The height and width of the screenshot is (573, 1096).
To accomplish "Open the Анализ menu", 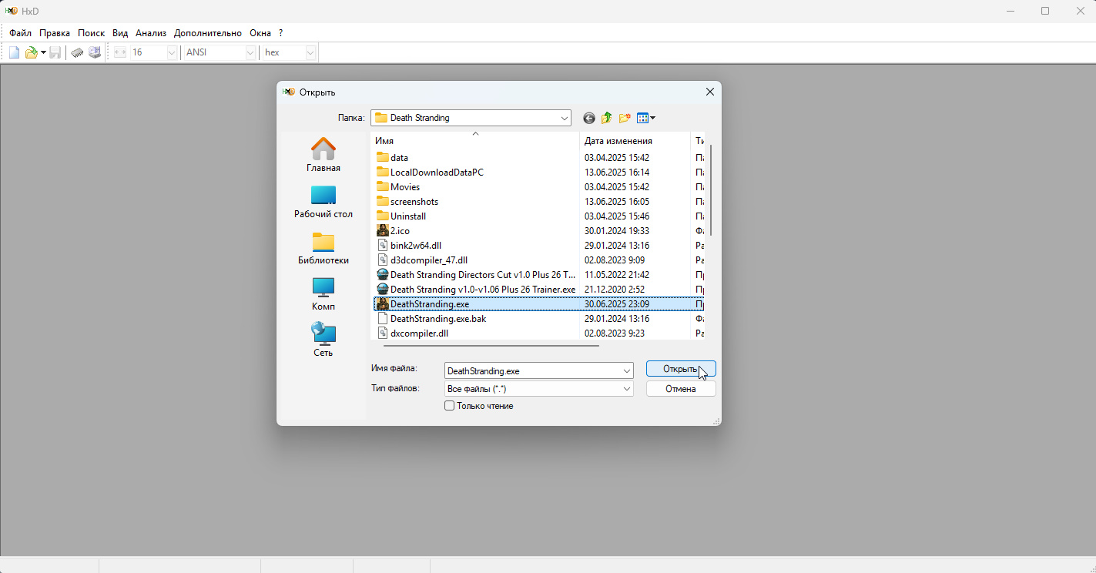I will 151,33.
